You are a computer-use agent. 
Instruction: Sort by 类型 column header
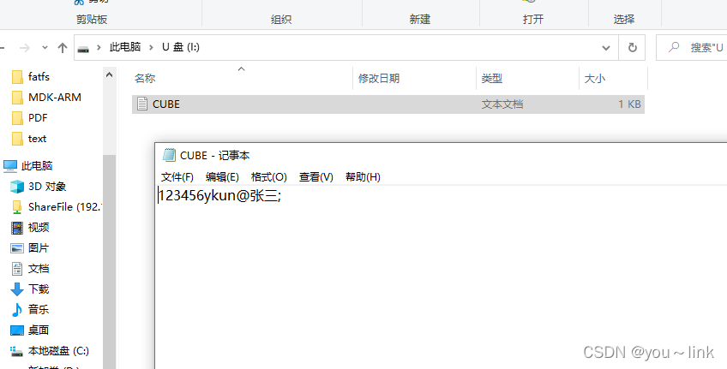click(491, 79)
